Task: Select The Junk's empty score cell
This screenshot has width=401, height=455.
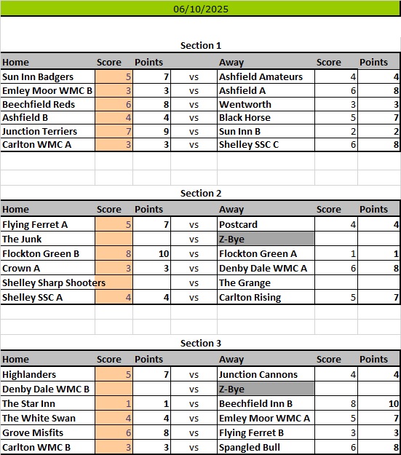Action: coord(114,239)
